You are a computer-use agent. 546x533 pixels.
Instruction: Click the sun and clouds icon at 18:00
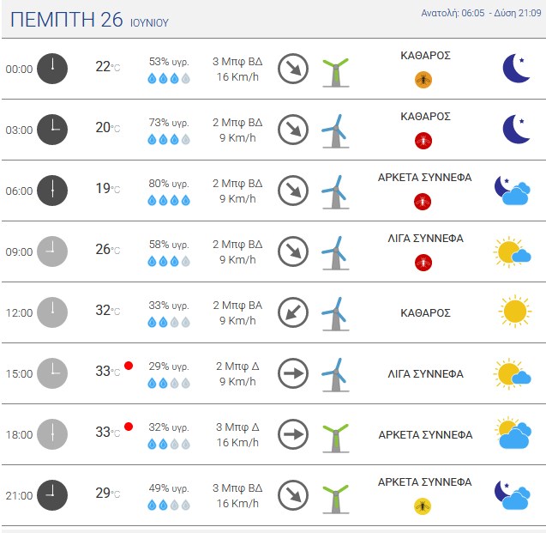click(x=513, y=433)
